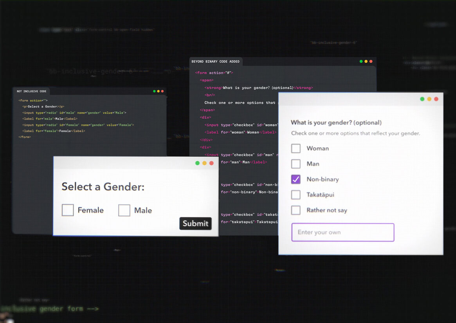Click yellow dot on gender options form window
The image size is (456, 323).
click(429, 99)
